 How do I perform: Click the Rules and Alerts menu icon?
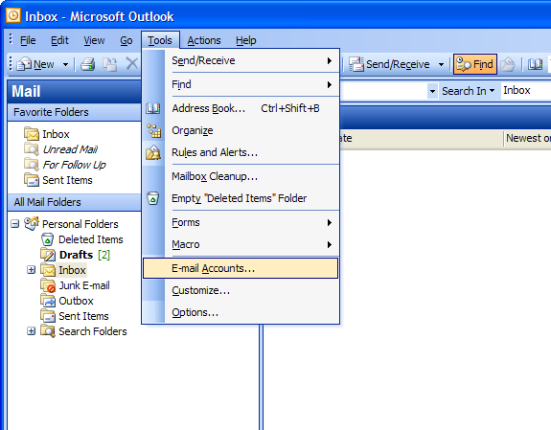pos(153,152)
